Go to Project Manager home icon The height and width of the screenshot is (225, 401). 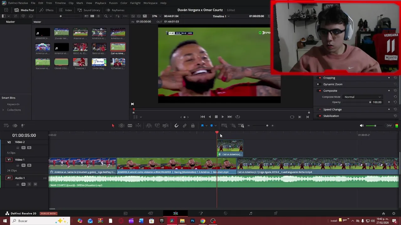[x=383, y=213]
